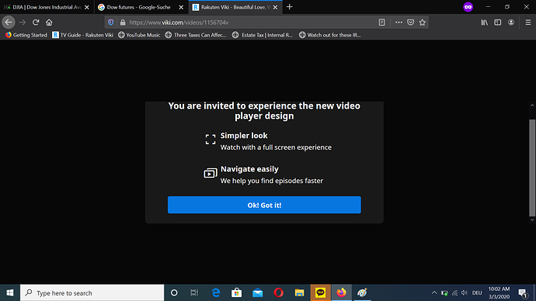Image resolution: width=536 pixels, height=301 pixels.
Task: Open Firefox hamburger menu
Action: 527,22
